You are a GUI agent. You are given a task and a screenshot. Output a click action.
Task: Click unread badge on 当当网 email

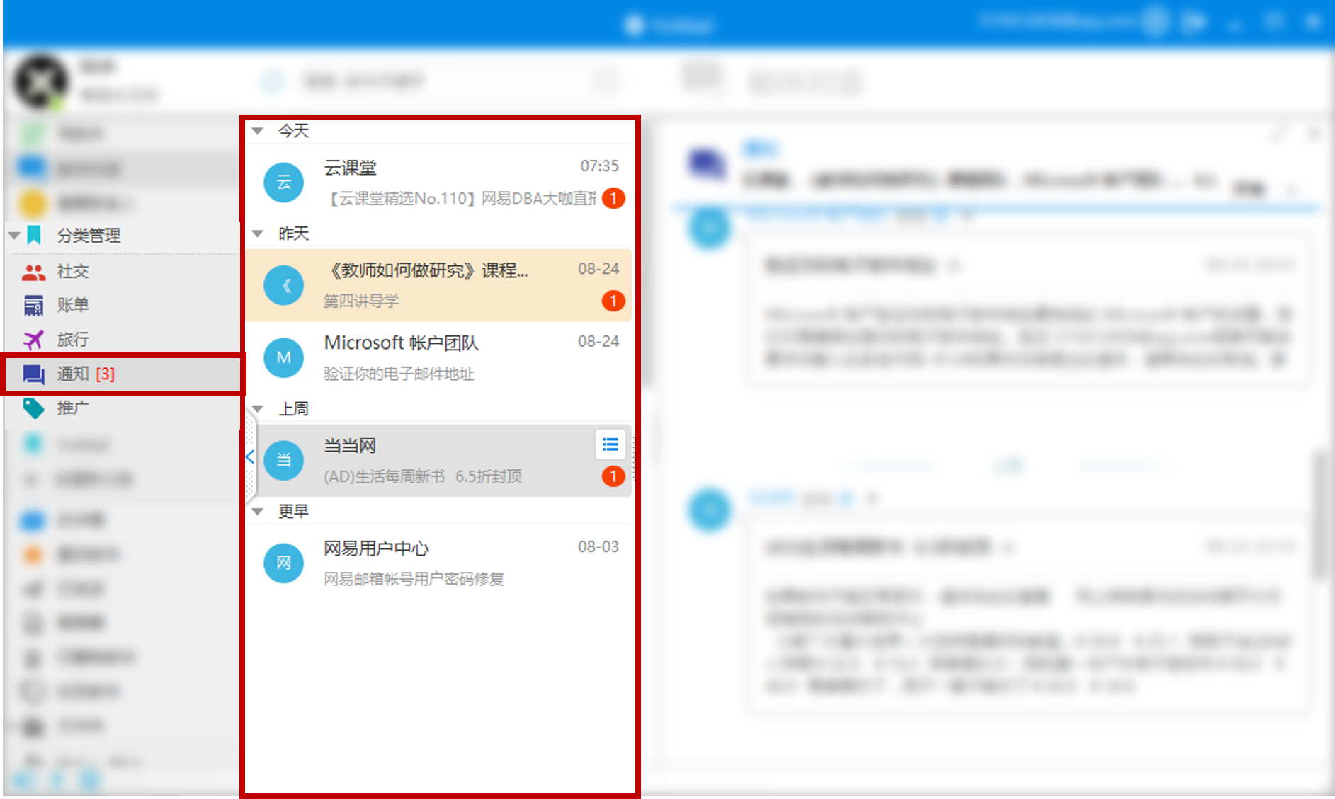tap(613, 476)
